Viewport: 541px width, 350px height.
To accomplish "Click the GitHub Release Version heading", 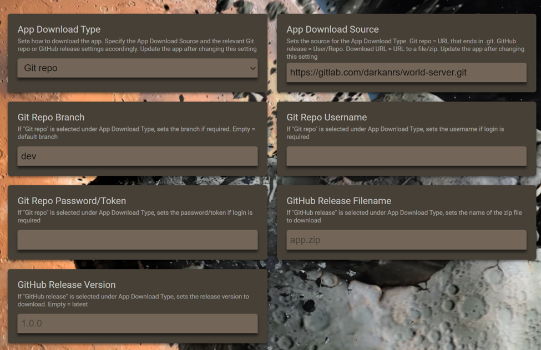I will click(x=67, y=285).
